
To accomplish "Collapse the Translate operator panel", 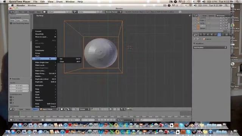I will (x=11, y=79).
